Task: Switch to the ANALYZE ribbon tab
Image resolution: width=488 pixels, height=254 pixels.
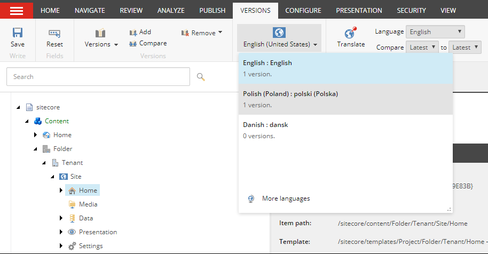Action: pos(171,11)
